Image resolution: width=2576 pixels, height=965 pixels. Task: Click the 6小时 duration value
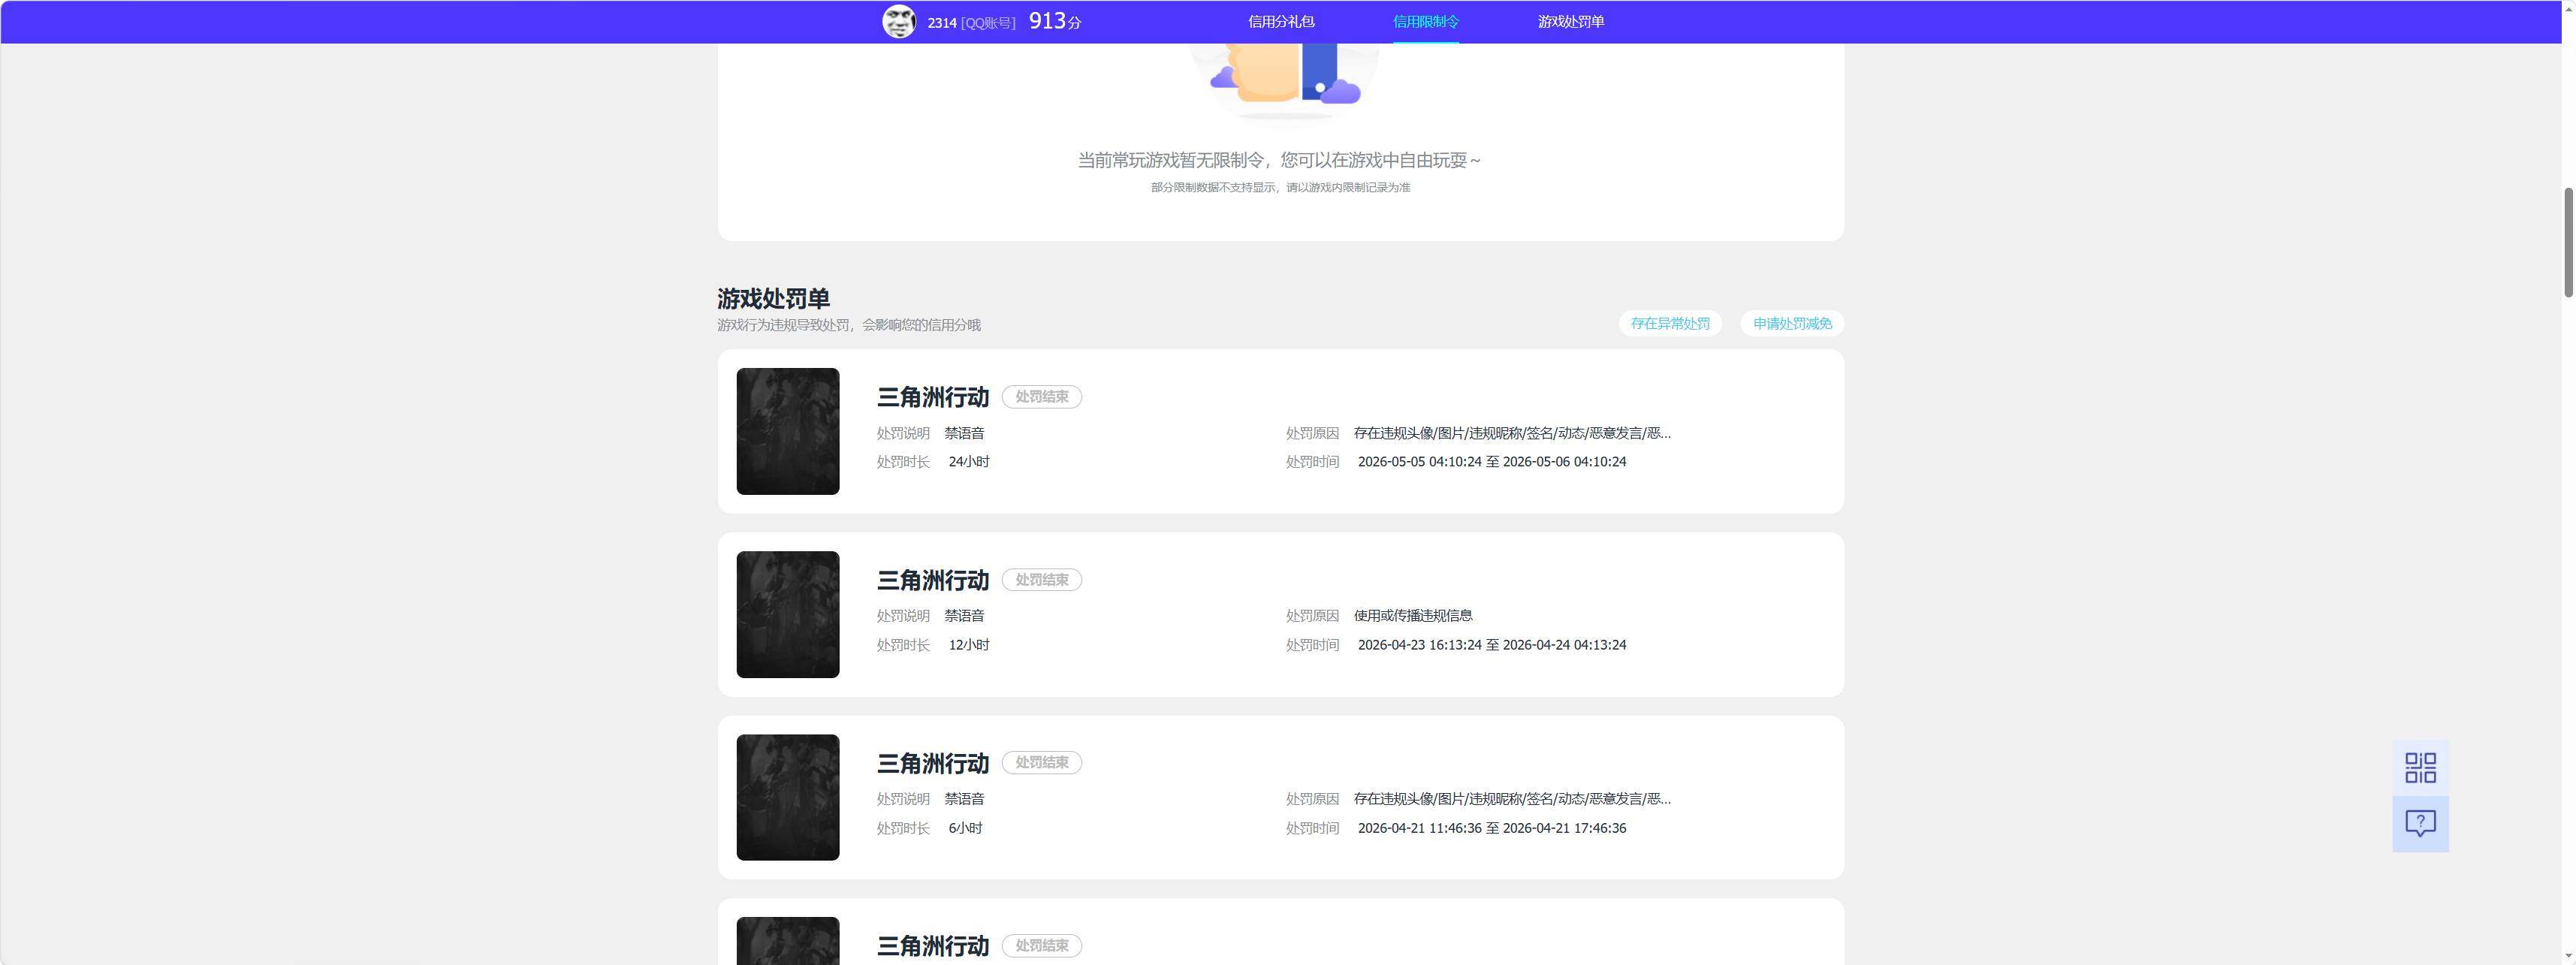pos(965,828)
